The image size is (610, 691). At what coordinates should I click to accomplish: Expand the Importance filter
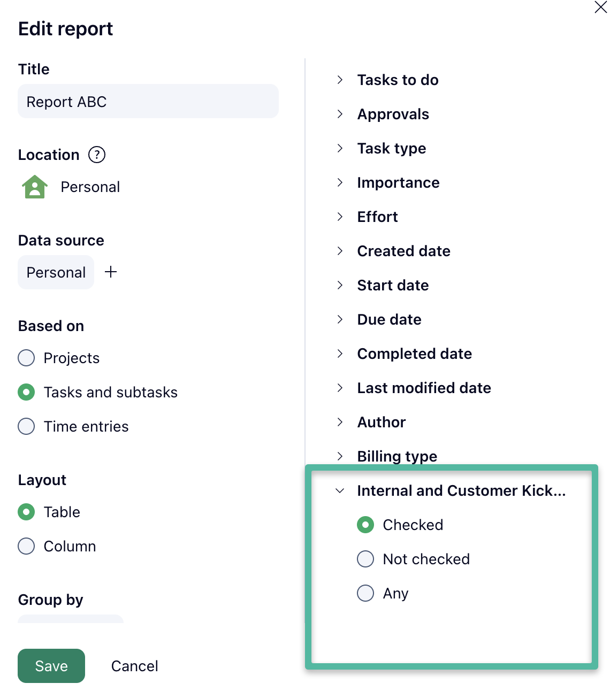click(340, 182)
